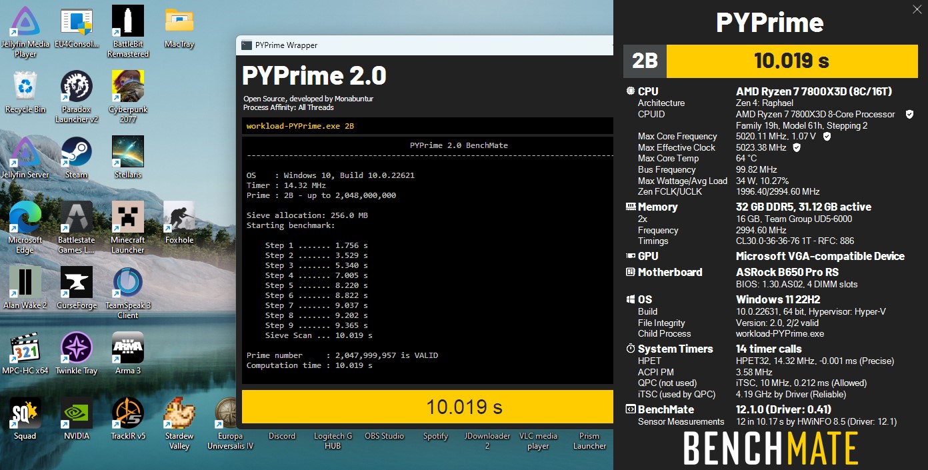Click the Sieve Scan 10.019 s line
This screenshot has height=470, width=928.
319,335
